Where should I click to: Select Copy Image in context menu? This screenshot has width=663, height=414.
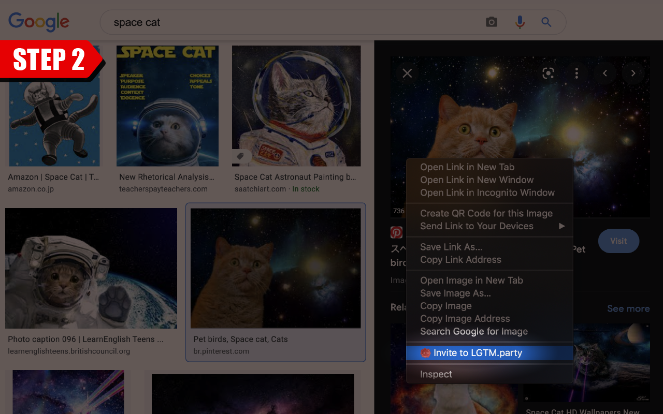click(489, 306)
